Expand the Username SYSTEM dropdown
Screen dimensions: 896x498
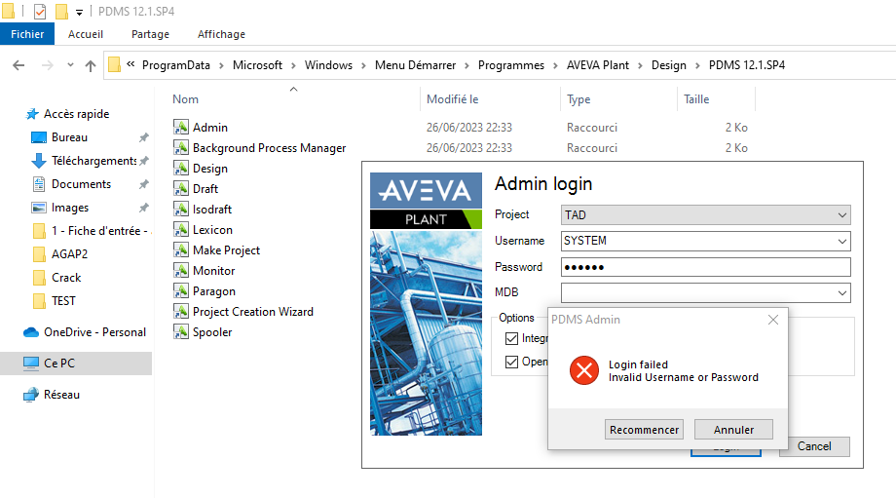click(x=841, y=242)
